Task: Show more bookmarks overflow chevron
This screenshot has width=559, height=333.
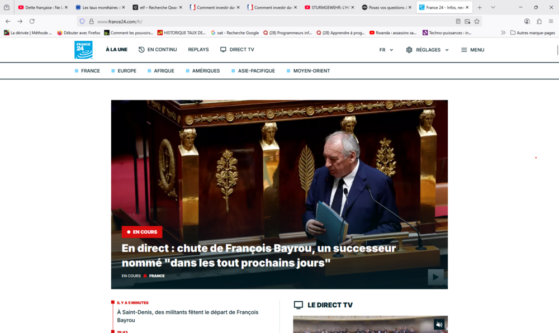Action: tap(503, 33)
